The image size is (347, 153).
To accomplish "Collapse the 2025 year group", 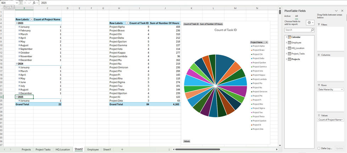I will (17, 97).
